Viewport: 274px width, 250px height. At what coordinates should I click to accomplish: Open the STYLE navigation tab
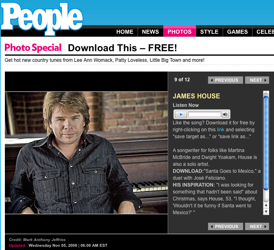[x=209, y=32]
